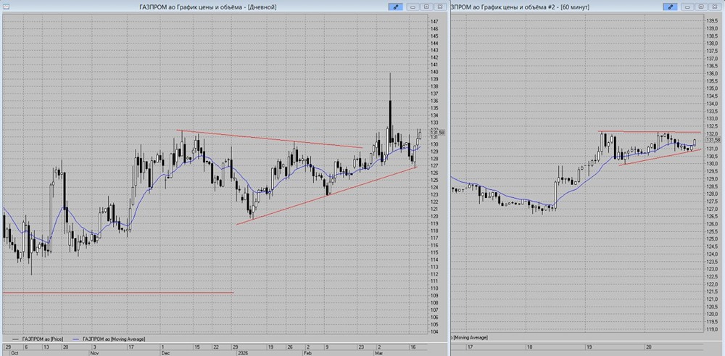Screen dimensions: 725x356
Task: Click date label '20' on the 60-minute time axis
Action: point(648,347)
